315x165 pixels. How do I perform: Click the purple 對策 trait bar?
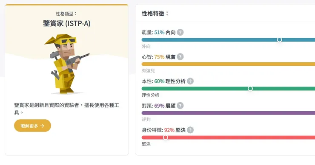(228, 113)
